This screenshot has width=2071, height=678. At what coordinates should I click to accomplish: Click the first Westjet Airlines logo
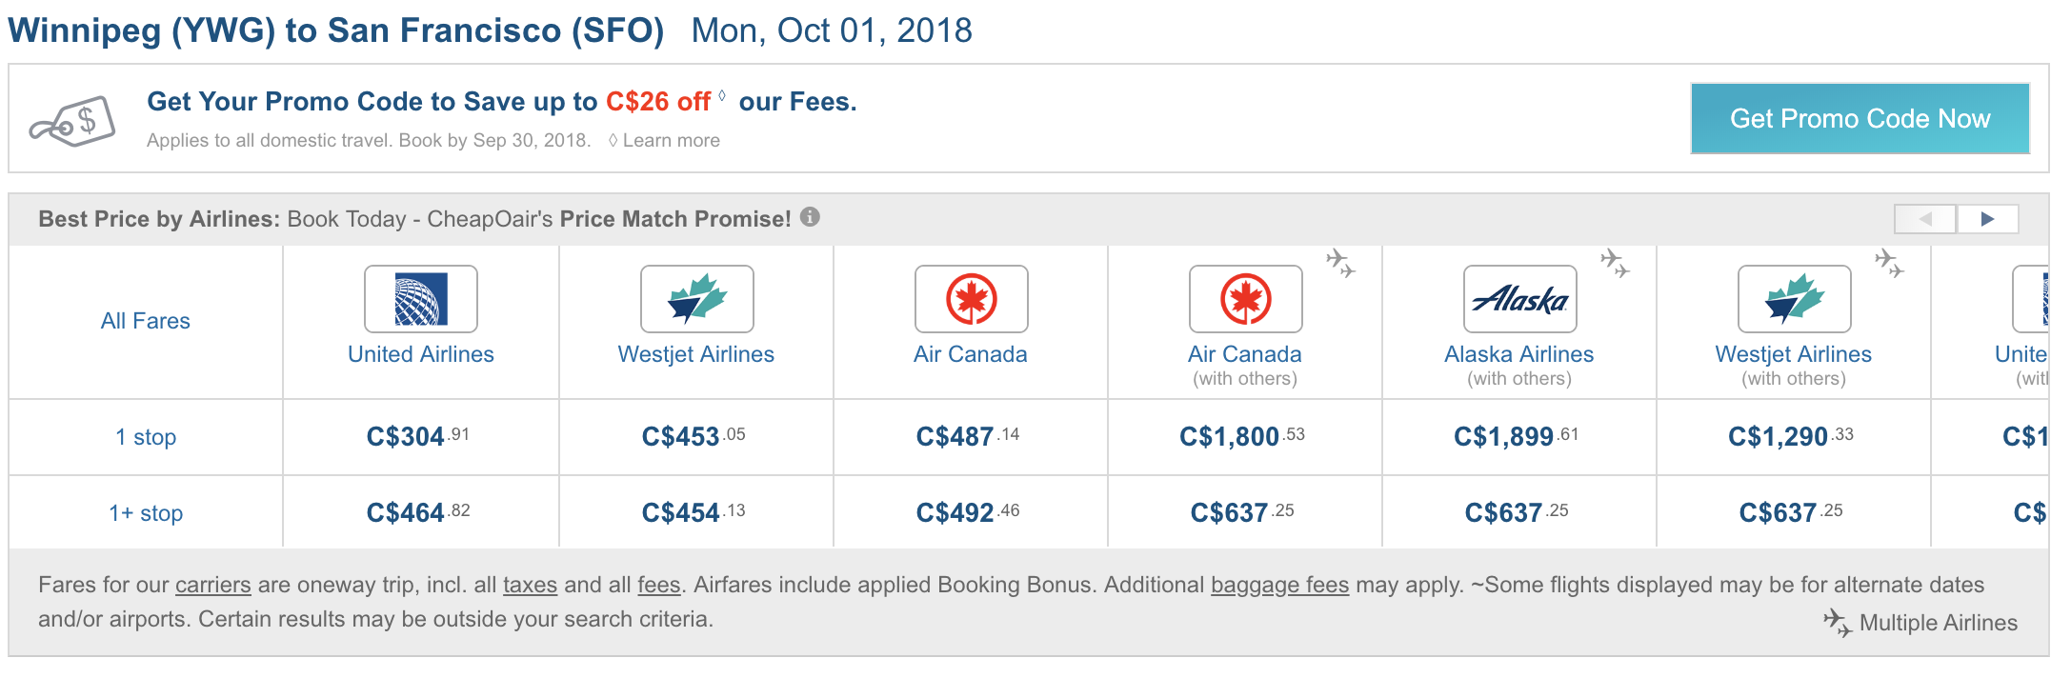[x=696, y=299]
